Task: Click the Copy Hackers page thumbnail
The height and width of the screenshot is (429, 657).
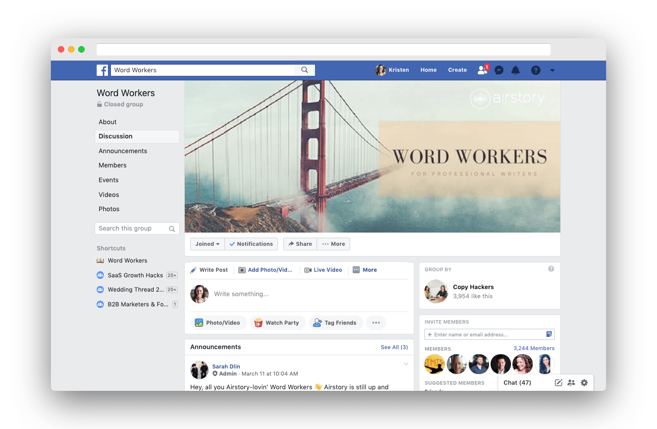Action: (x=436, y=291)
